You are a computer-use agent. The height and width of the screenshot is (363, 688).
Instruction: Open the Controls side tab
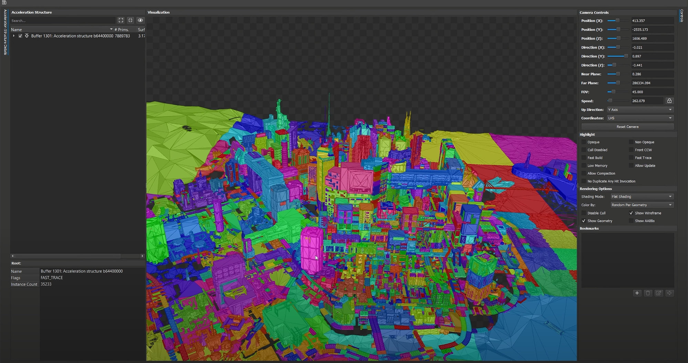[x=681, y=16]
